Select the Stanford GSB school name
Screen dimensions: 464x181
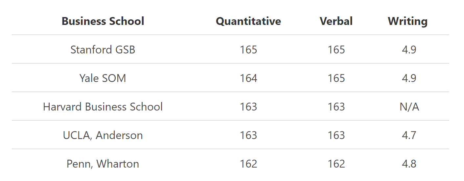(103, 50)
